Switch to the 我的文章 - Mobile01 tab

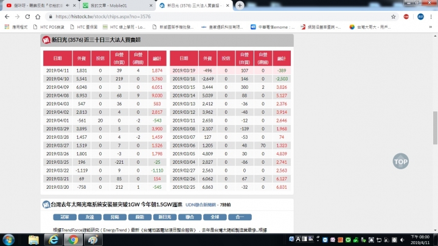117,5
